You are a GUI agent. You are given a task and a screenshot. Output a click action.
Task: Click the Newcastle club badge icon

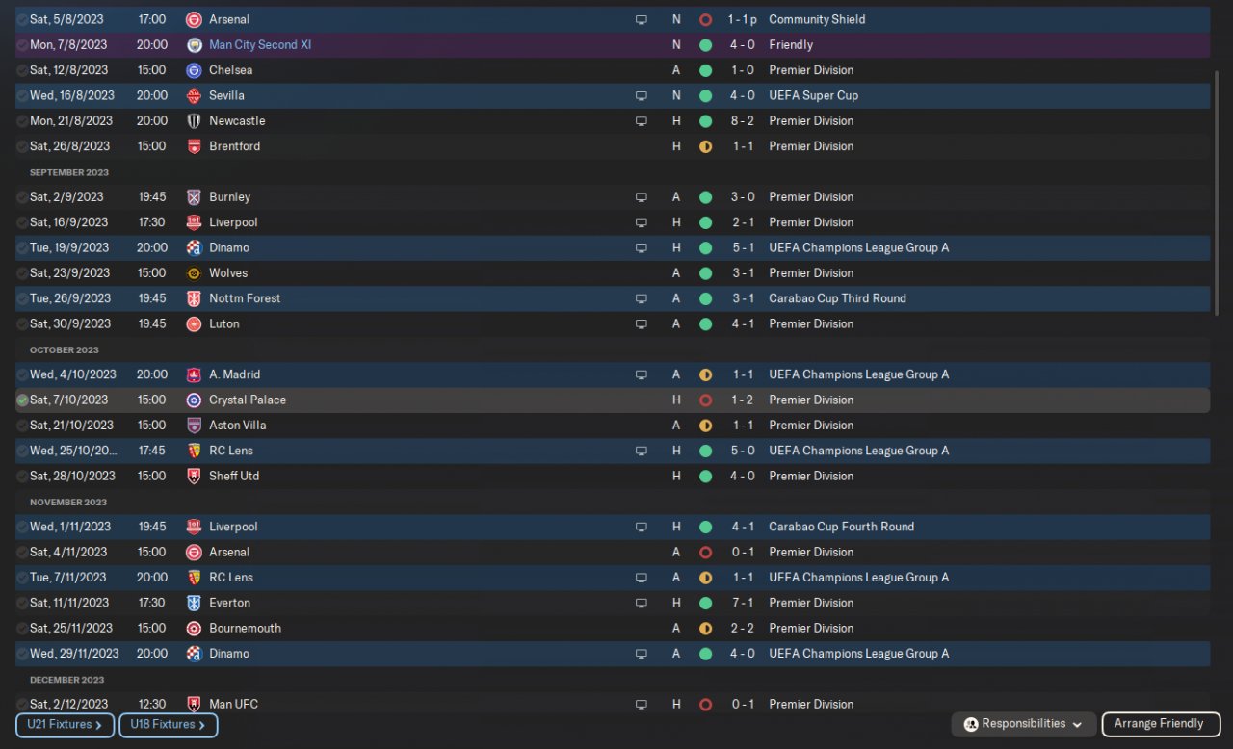click(194, 121)
